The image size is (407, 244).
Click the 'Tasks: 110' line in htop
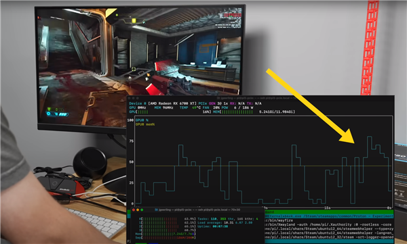[x=228, y=219]
